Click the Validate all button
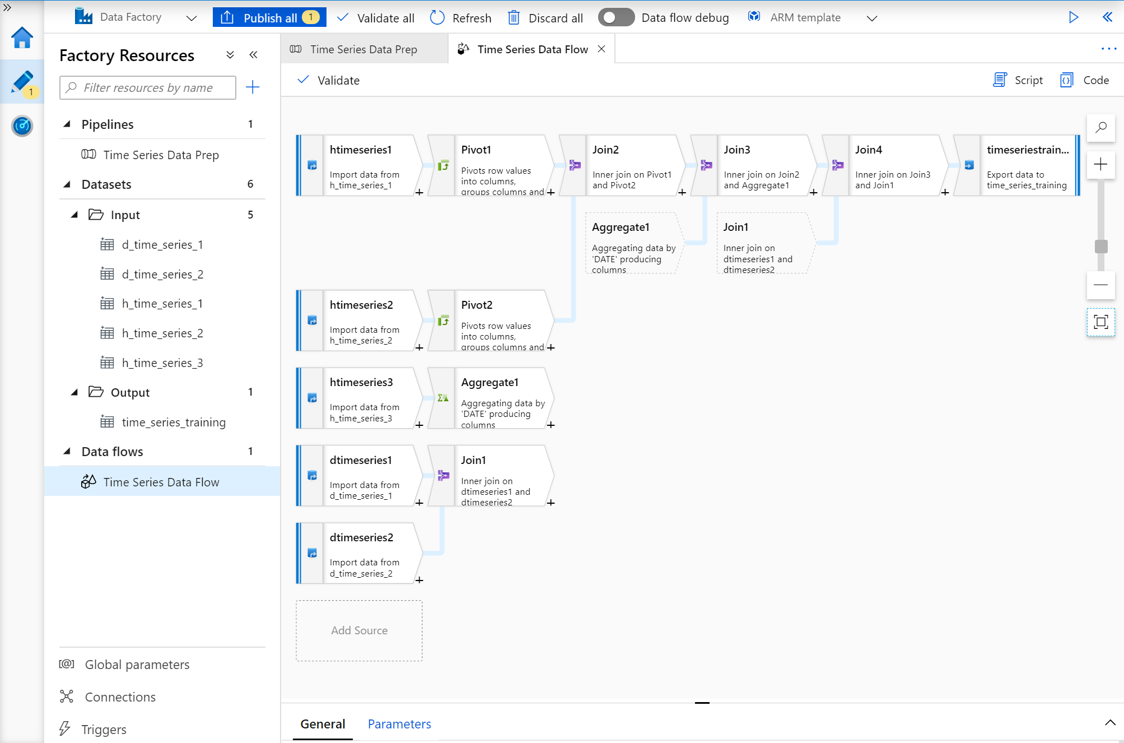The width and height of the screenshot is (1124, 743). coord(376,17)
